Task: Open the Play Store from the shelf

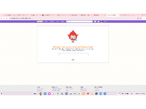Action: [79, 94]
